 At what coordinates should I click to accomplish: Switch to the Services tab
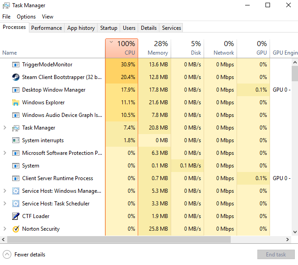click(x=172, y=28)
